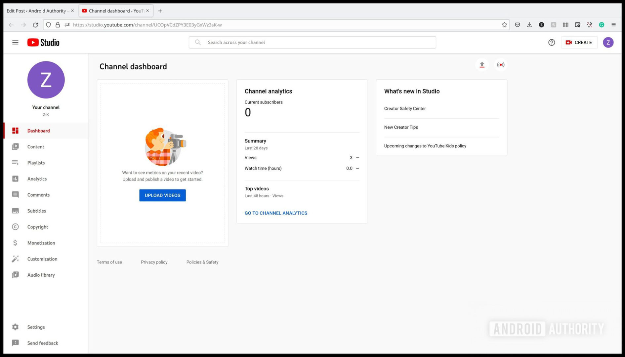Screen dimensions: 625x357
Task: Click the Grammarly extension icon
Action: [602, 24]
